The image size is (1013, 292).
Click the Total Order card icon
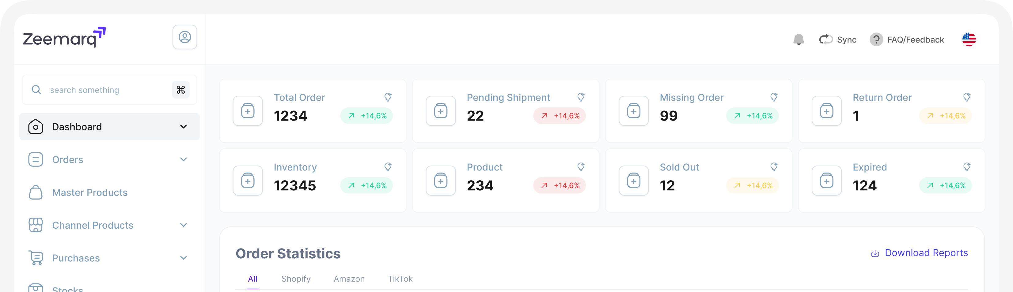tap(248, 110)
